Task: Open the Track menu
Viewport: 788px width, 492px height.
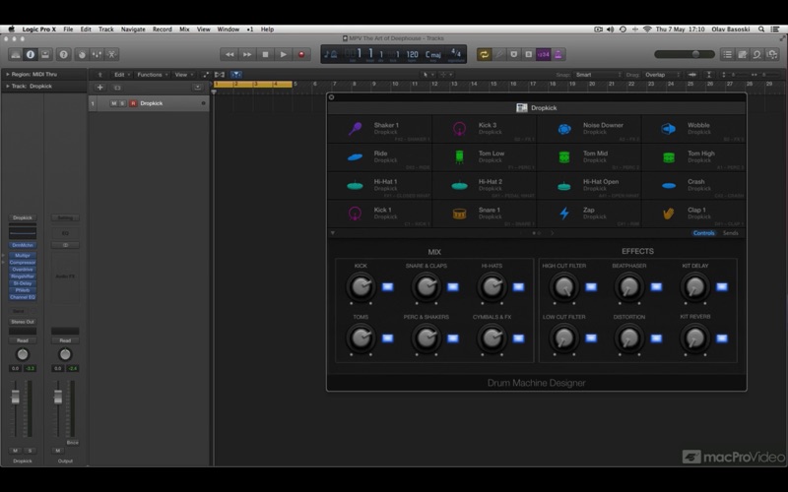Action: tap(106, 30)
